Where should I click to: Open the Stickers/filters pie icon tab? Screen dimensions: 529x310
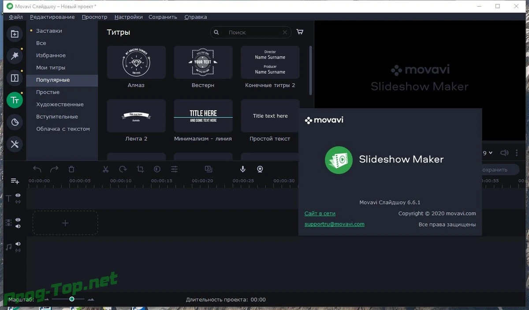tap(15, 122)
